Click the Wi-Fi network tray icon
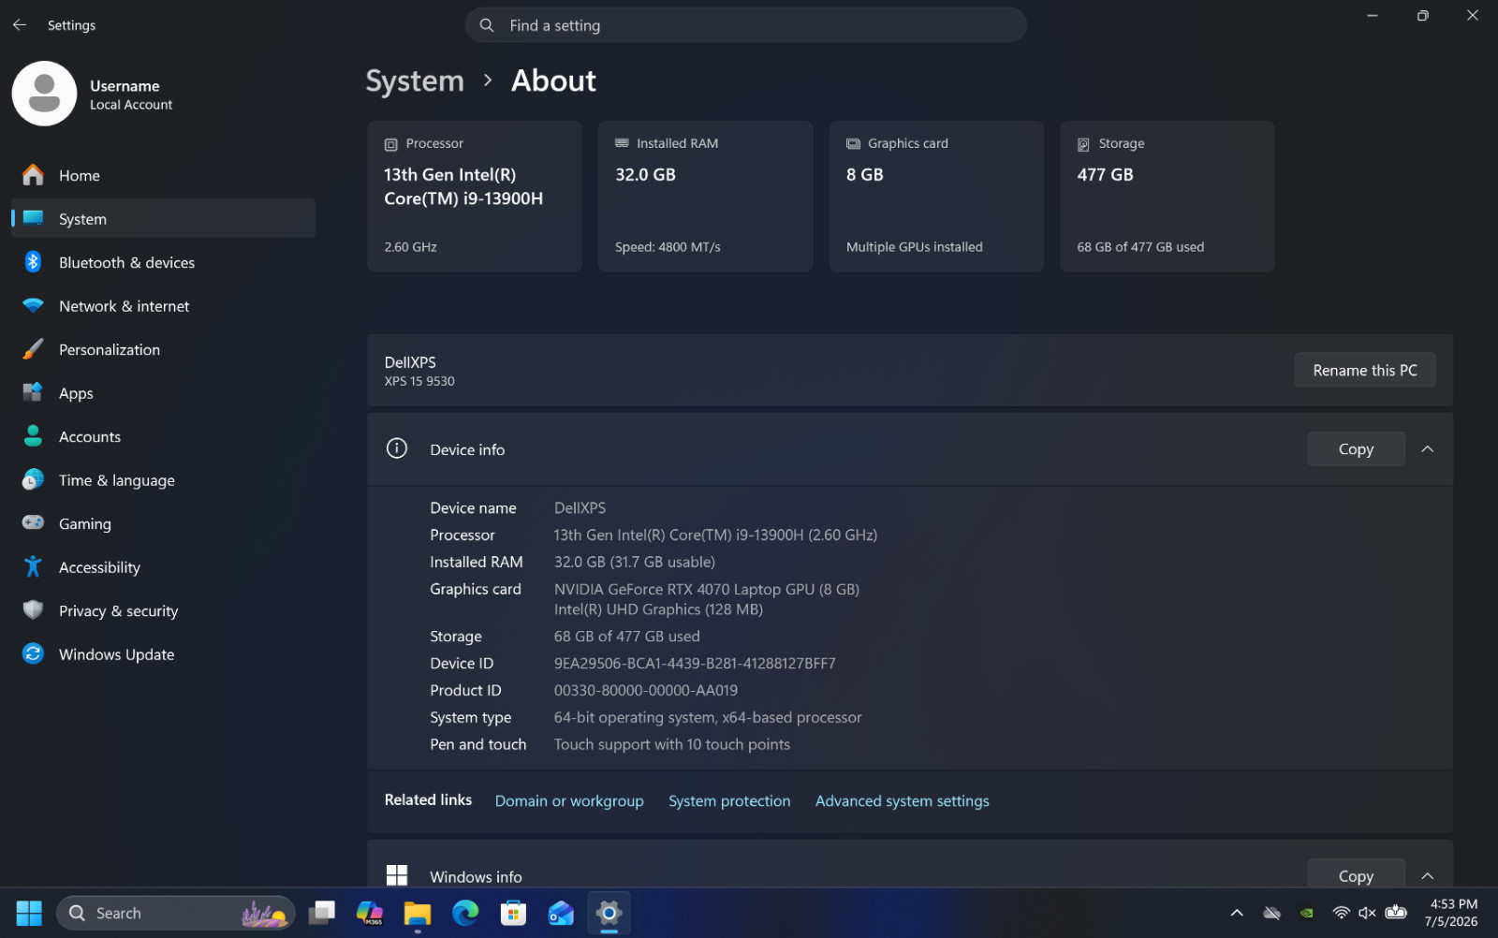This screenshot has height=938, width=1498. (1341, 913)
